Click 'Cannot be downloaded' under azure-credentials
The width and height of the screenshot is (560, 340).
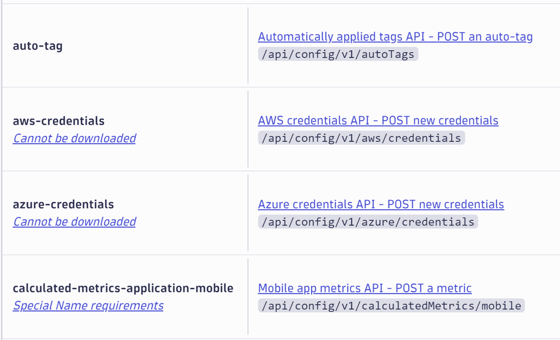[x=74, y=222]
